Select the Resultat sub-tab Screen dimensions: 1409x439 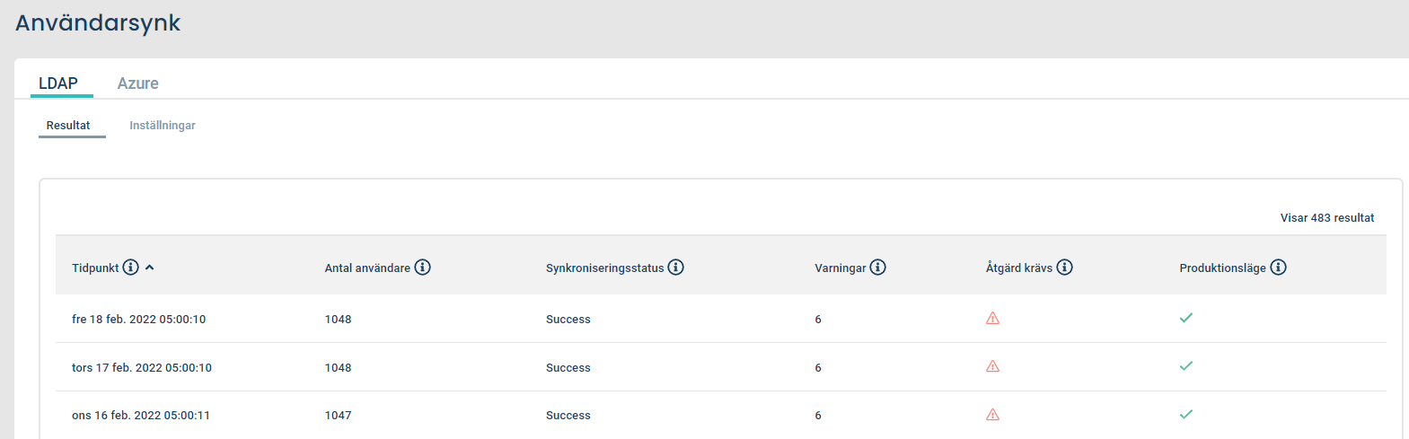tap(68, 126)
